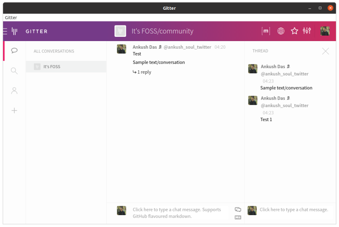Close the Gitter window with the orange button
This screenshot has height=227, width=339.
tap(330, 8)
